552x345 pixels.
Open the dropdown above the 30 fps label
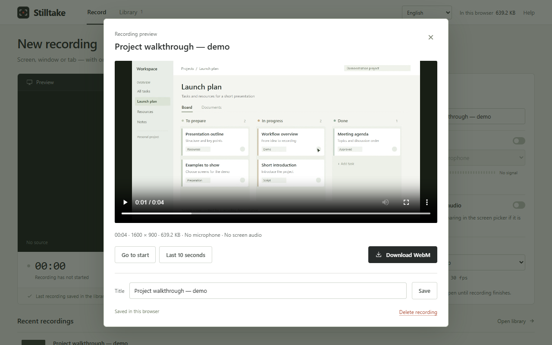click(487, 263)
